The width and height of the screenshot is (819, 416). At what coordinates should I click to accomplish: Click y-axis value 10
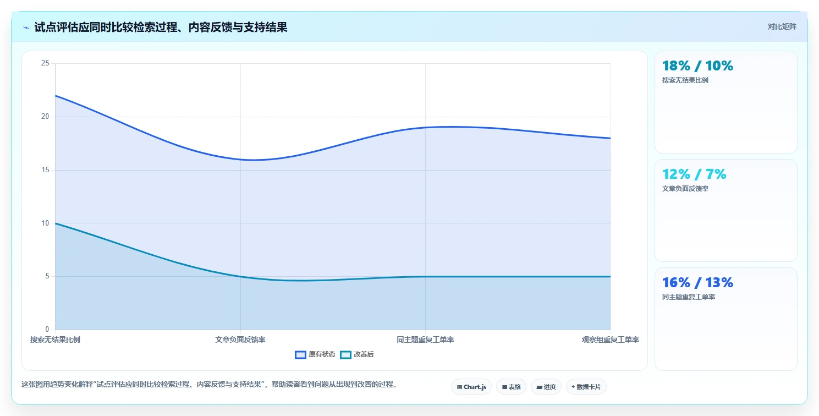[45, 223]
